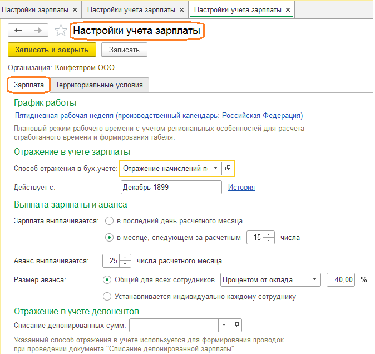Click Записать и закрыть button
The height and width of the screenshot is (354, 375).
point(52,50)
